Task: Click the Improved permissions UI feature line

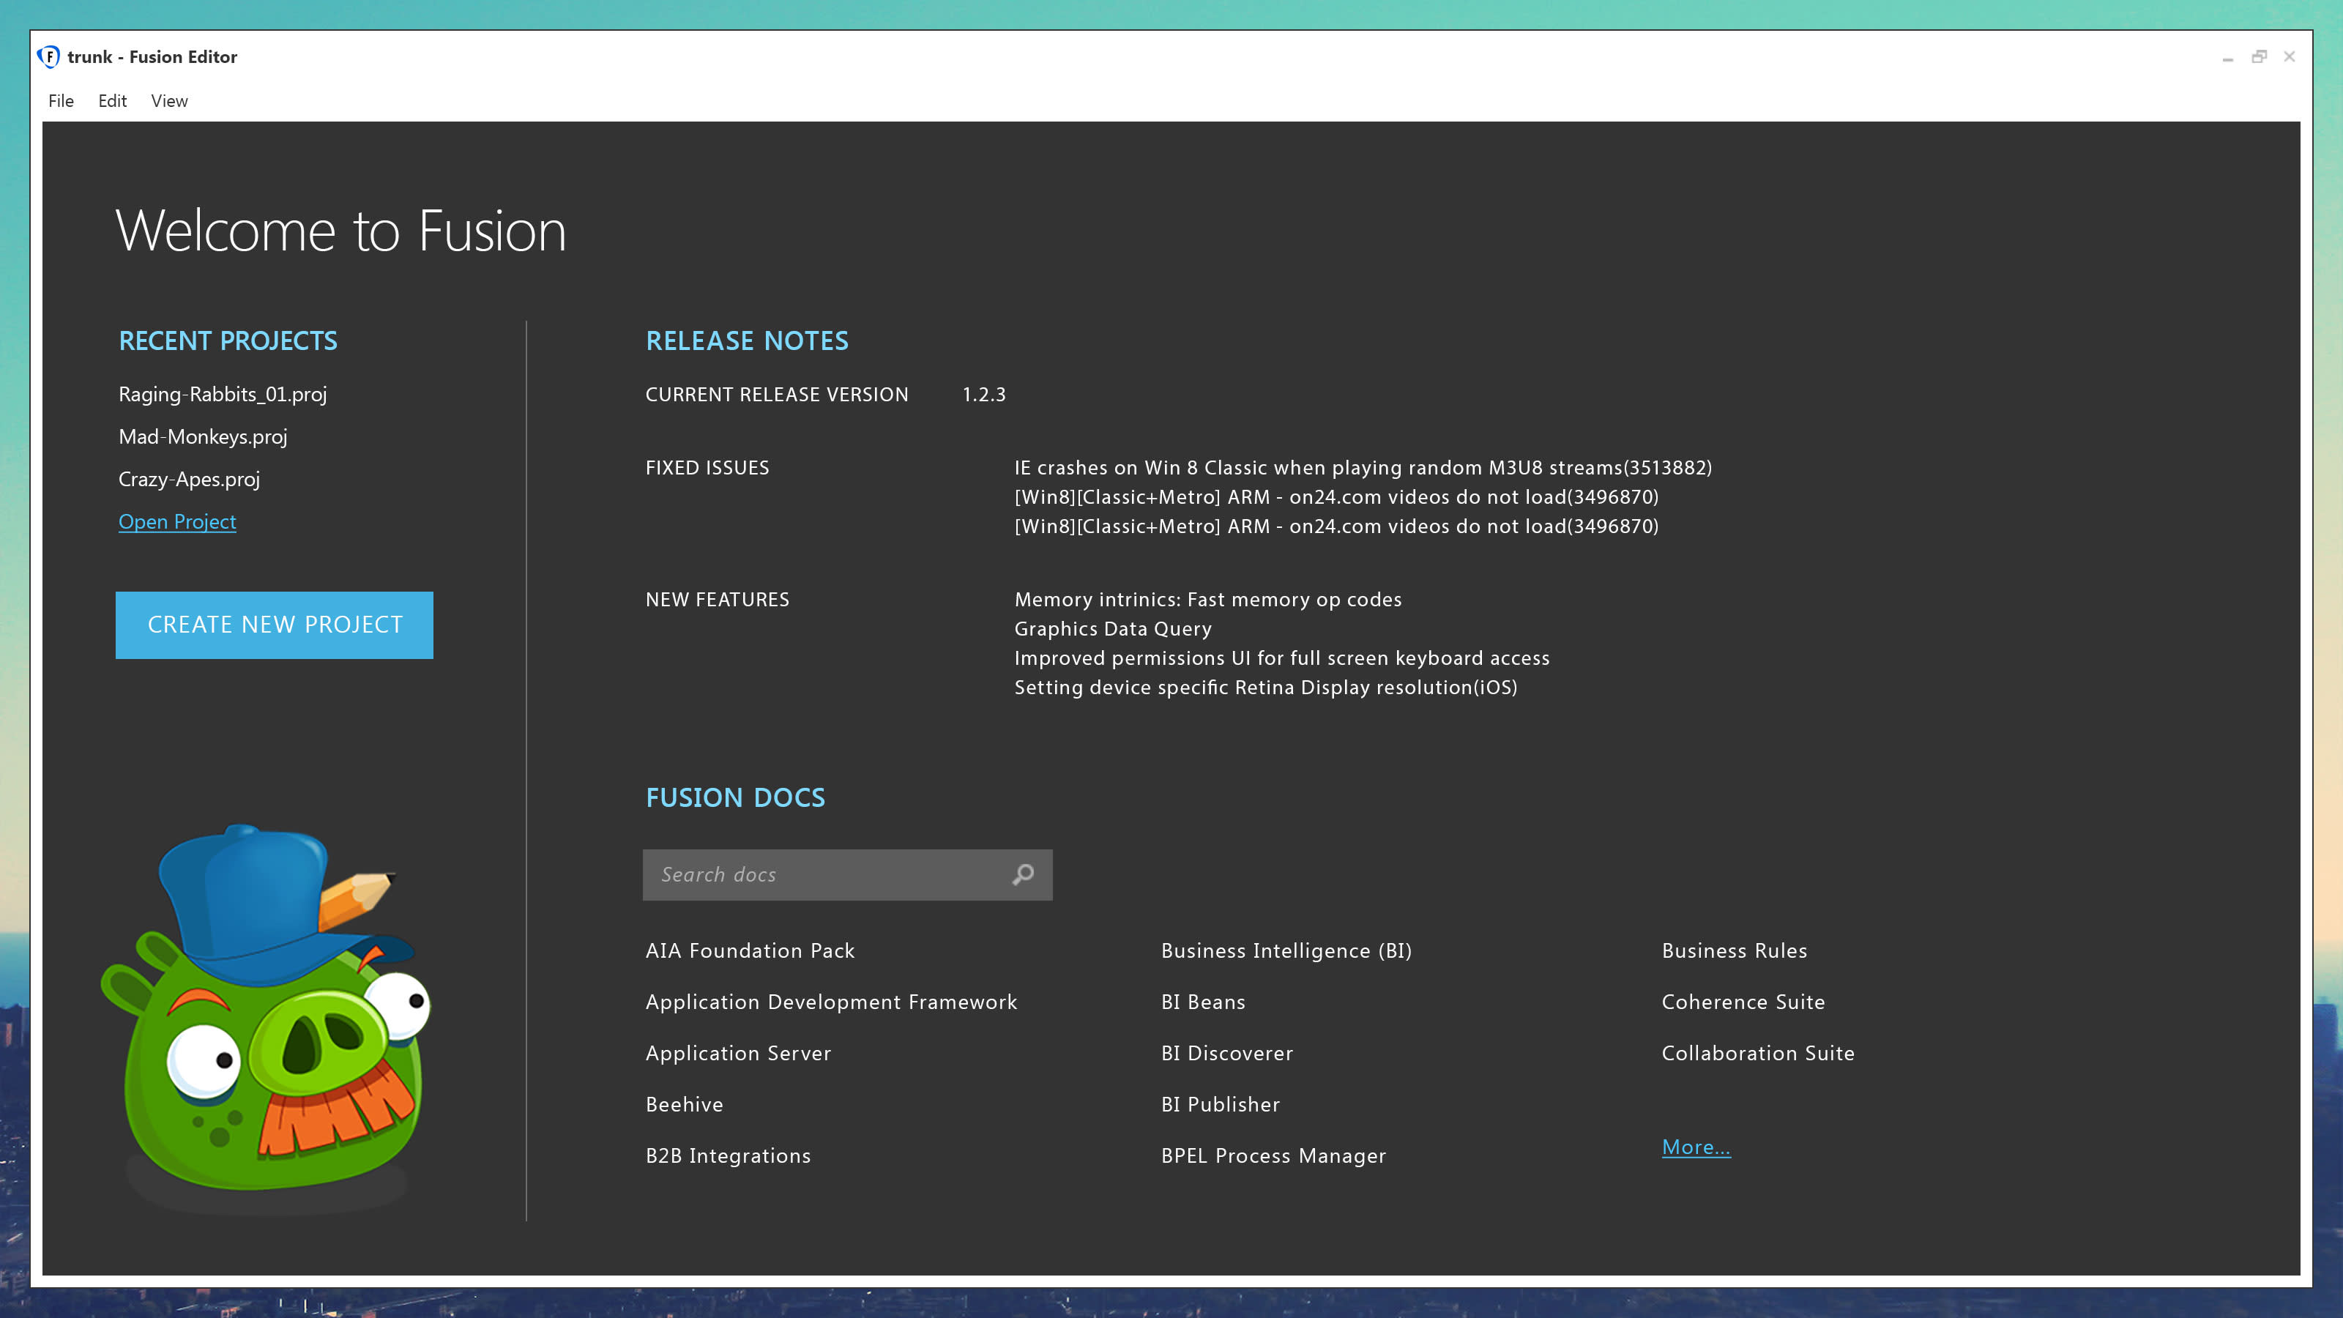Action: (1283, 658)
